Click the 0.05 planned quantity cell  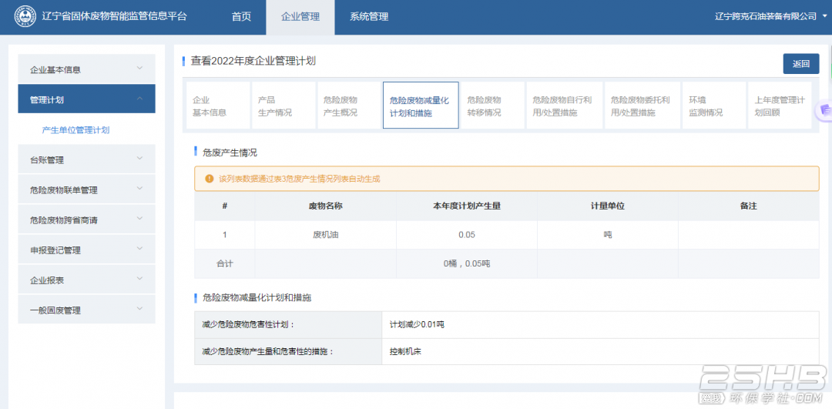click(467, 235)
